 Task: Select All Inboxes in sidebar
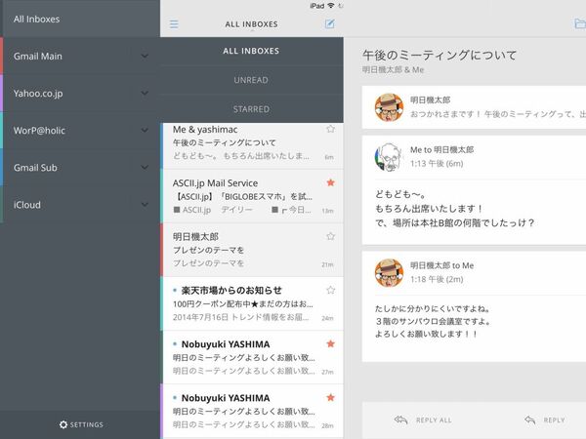(80, 19)
